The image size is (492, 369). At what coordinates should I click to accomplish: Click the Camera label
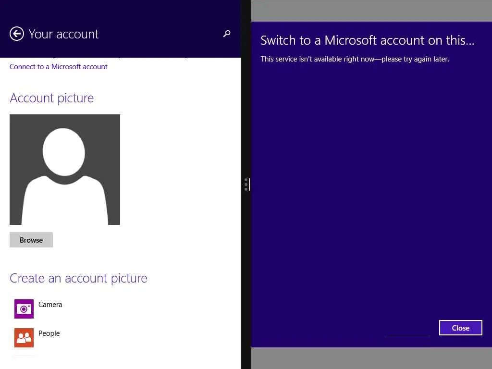(50, 305)
